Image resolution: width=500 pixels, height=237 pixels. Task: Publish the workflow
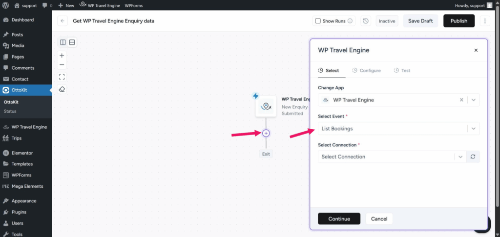[459, 20]
